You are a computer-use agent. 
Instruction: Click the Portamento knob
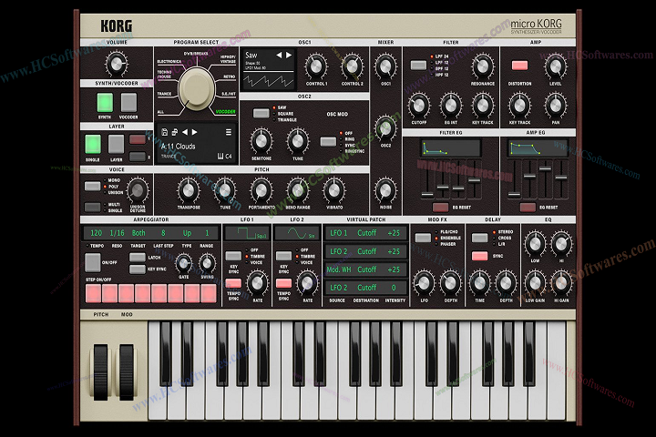(x=261, y=190)
